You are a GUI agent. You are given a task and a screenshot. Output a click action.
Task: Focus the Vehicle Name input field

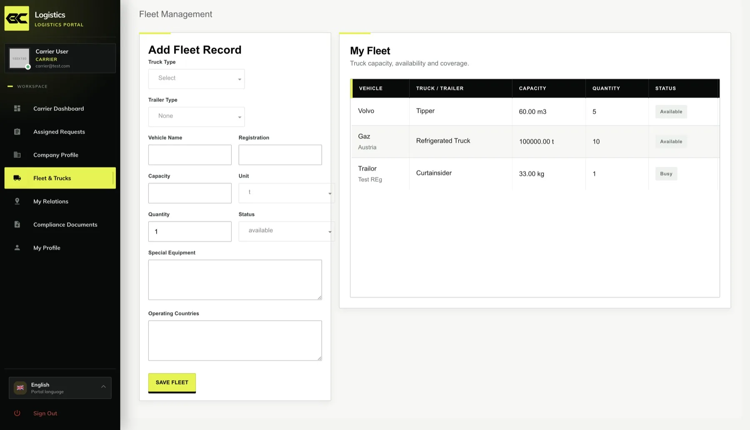(x=190, y=155)
